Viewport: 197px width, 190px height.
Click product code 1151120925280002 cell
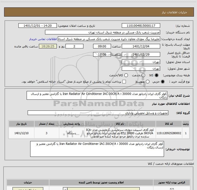(x=169, y=133)
